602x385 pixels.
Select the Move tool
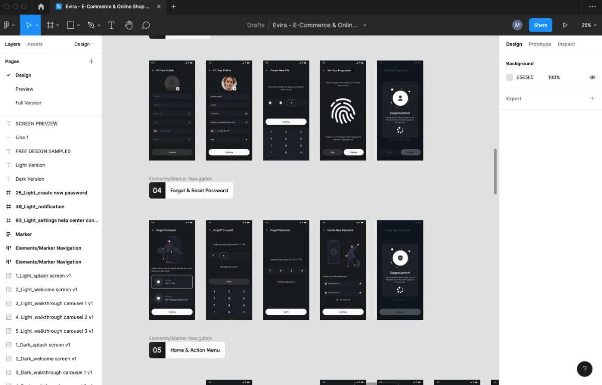click(29, 25)
